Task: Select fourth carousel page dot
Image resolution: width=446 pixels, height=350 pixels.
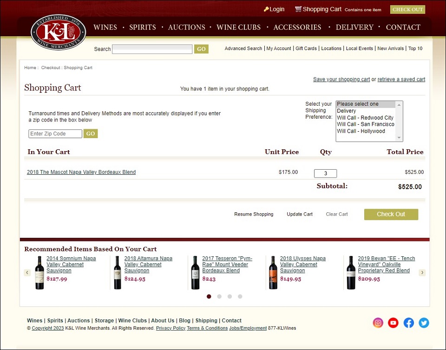Action: (x=240, y=296)
